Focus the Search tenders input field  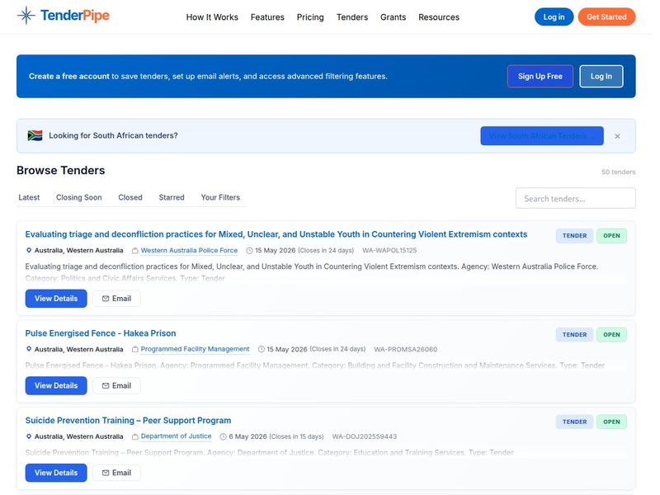point(575,198)
